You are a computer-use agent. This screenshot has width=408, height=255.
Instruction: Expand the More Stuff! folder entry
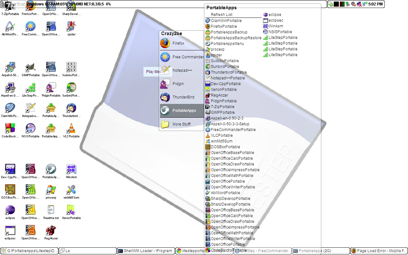[182, 124]
